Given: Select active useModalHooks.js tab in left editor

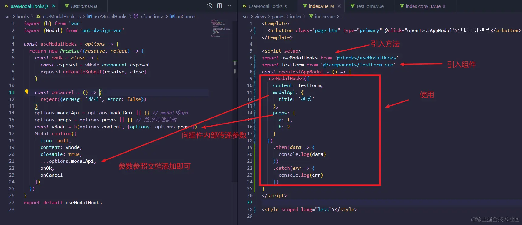Looking at the screenshot, I should (29, 6).
